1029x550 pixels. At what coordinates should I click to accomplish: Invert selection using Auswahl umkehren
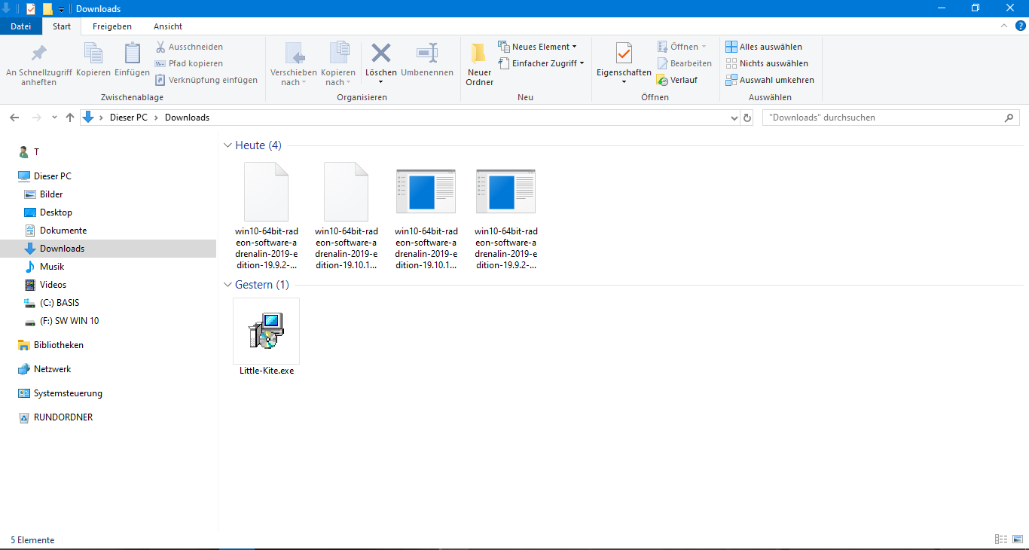769,79
